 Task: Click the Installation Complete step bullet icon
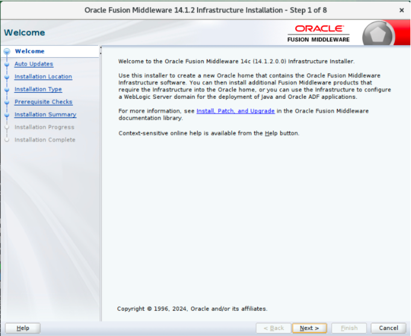click(x=7, y=140)
